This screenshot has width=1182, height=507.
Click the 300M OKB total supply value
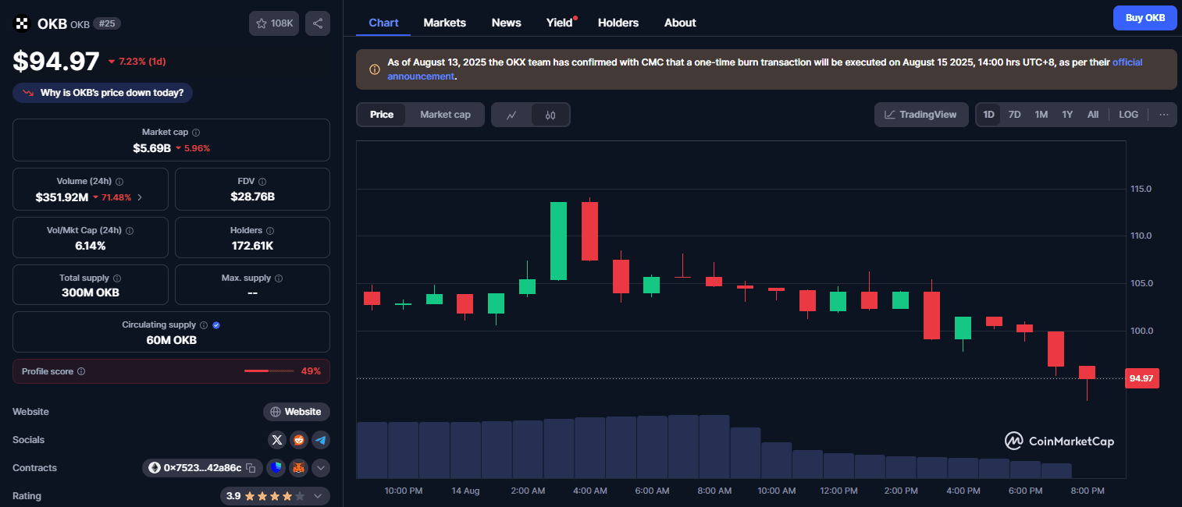pyautogui.click(x=91, y=292)
